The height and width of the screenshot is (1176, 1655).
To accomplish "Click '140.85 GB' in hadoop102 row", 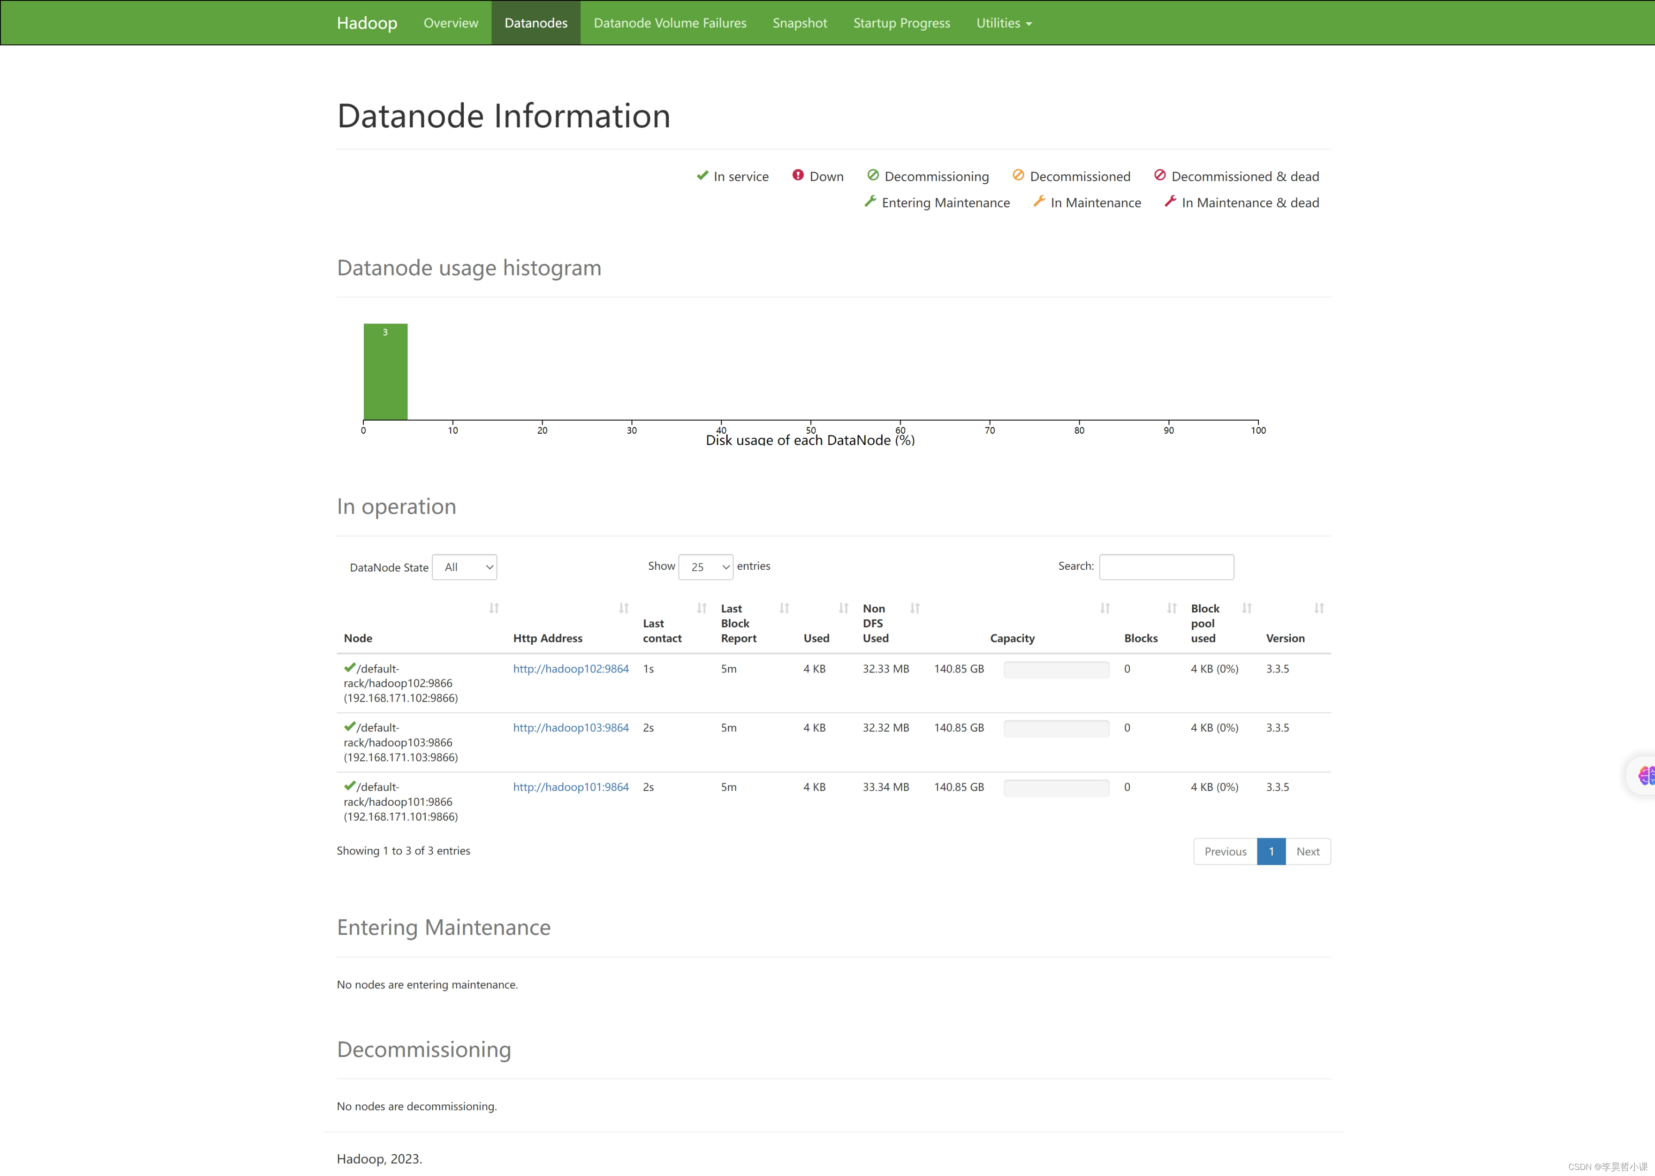I will (958, 668).
